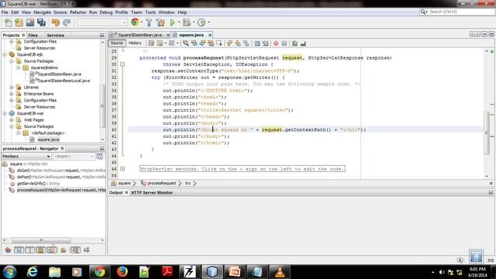The image size is (496, 279).
Task: Toggle Rectangular Selection icon
Action: pos(219,43)
